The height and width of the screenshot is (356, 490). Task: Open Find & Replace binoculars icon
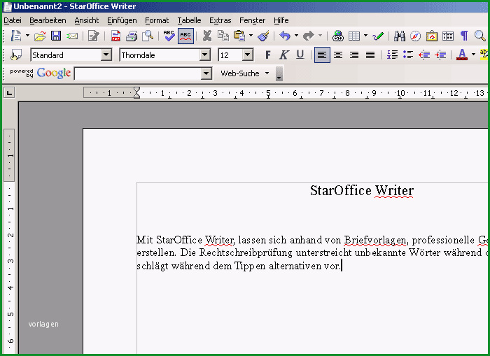pos(400,36)
